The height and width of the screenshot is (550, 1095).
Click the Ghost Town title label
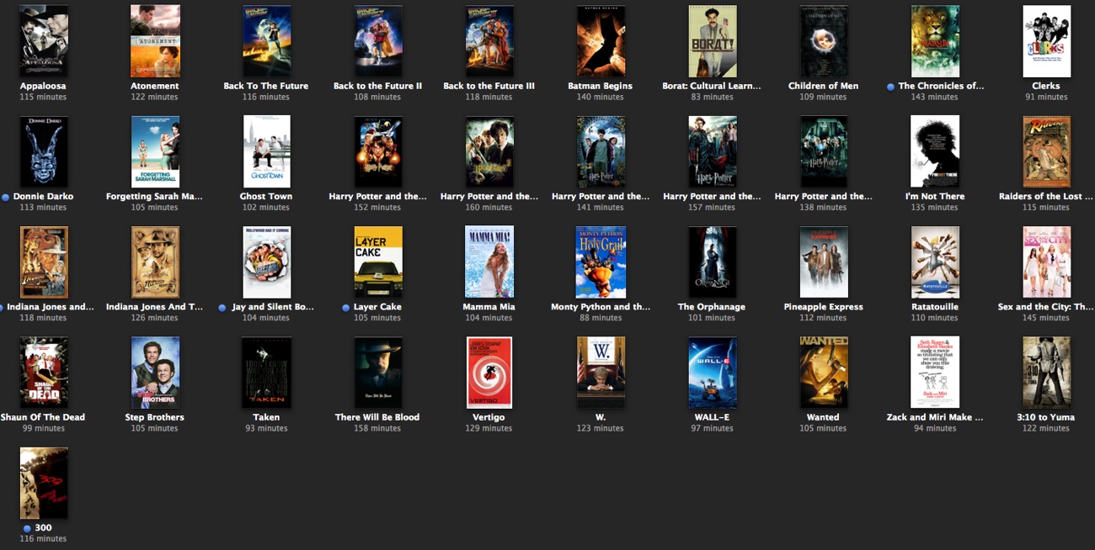pyautogui.click(x=266, y=196)
